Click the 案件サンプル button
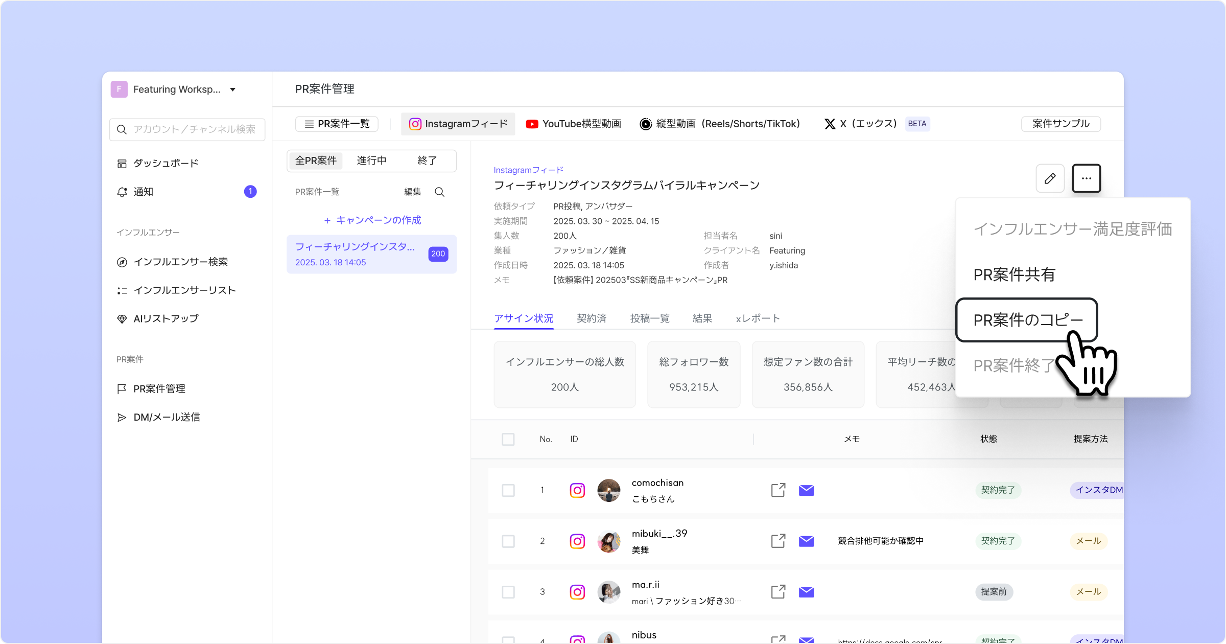The width and height of the screenshot is (1226, 644). (x=1060, y=124)
